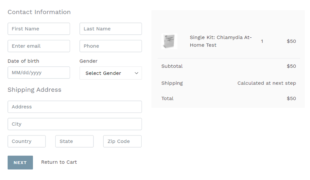Image resolution: width=310 pixels, height=180 pixels.
Task: Click the Country field
Action: tap(27, 141)
